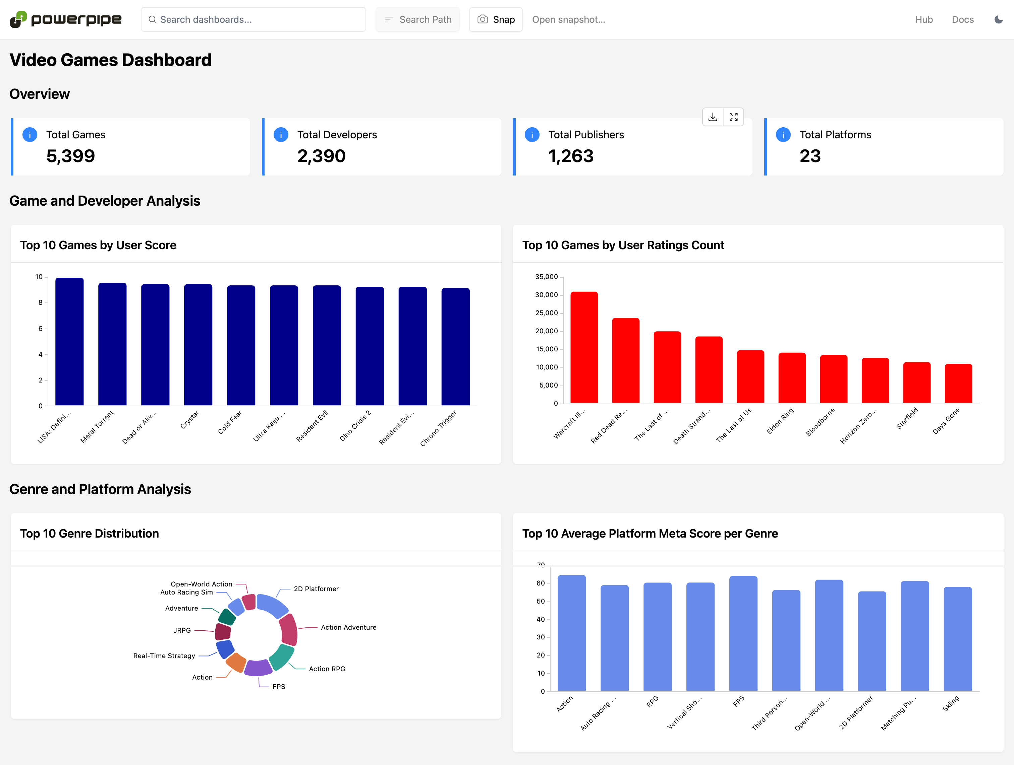Open the Hub link

coord(924,19)
